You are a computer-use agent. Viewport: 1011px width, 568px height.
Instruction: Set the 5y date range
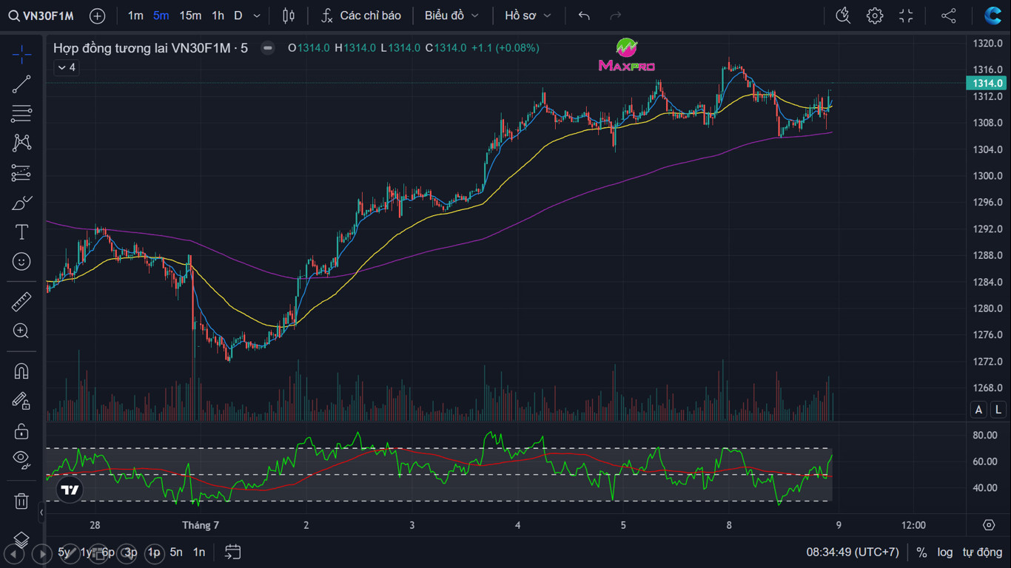(64, 552)
